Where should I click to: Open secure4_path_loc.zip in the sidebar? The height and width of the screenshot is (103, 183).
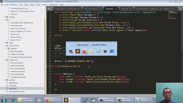point(17,92)
